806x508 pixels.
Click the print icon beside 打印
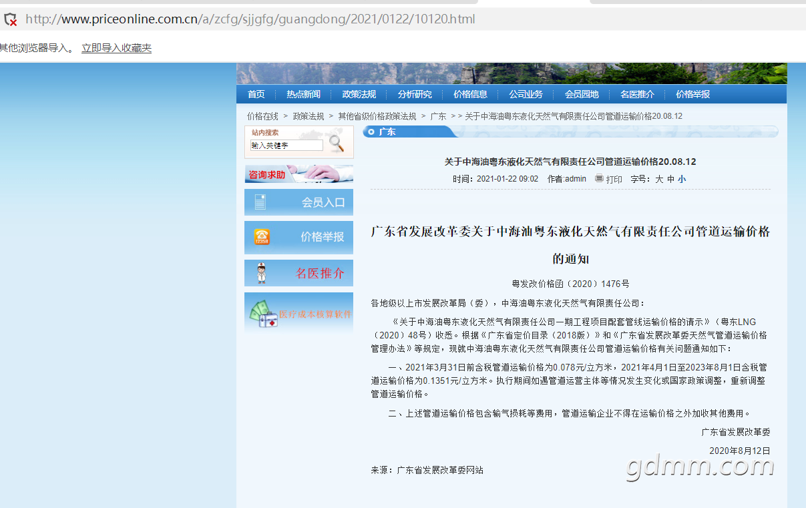(599, 178)
